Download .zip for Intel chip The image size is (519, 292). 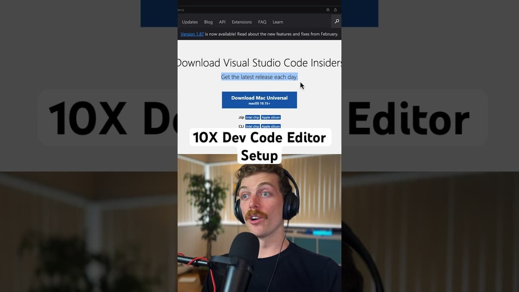coord(252,118)
